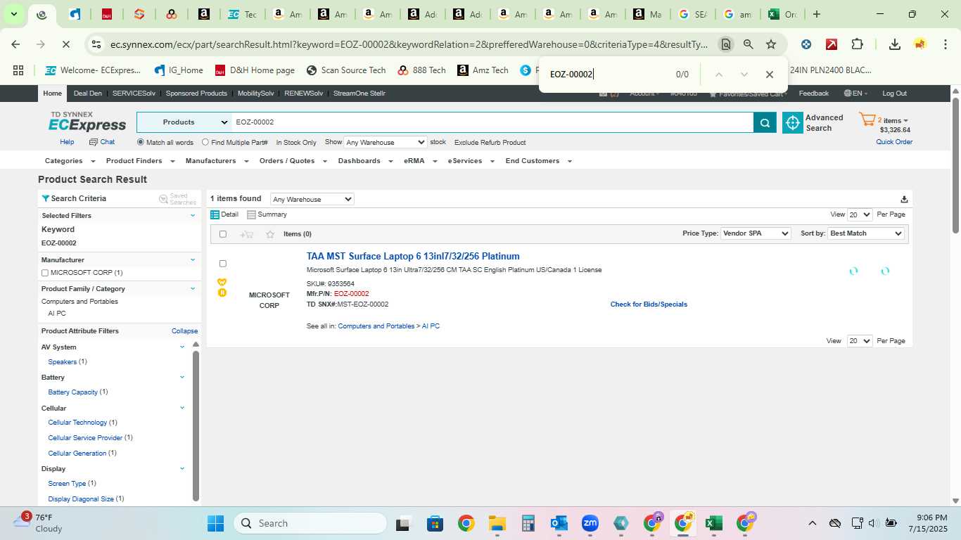Open the Products search category dropdown
Image resolution: width=961 pixels, height=540 pixels.
pos(184,122)
